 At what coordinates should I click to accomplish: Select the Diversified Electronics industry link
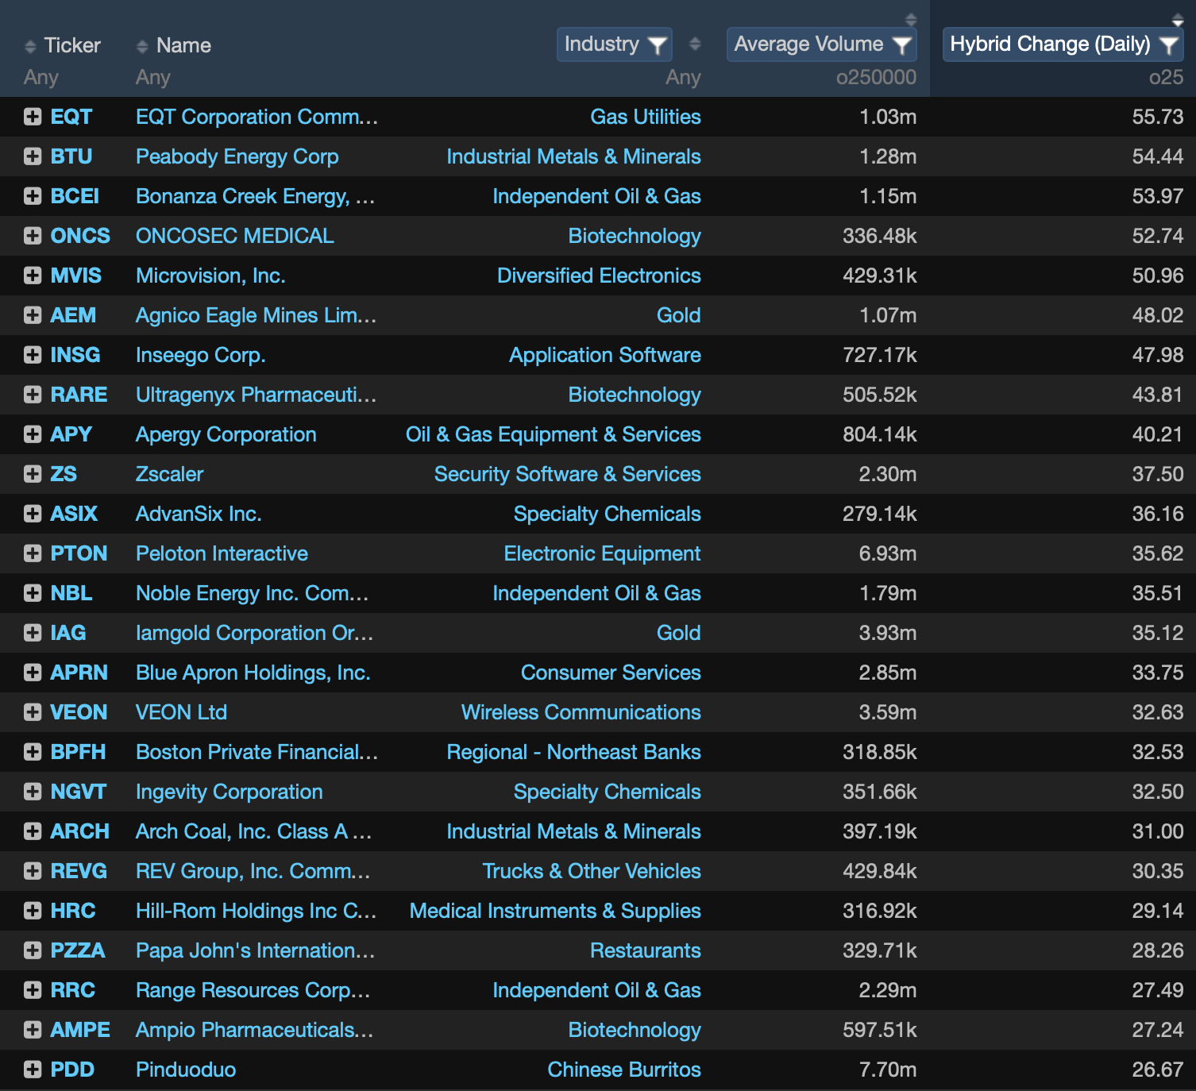pos(599,276)
